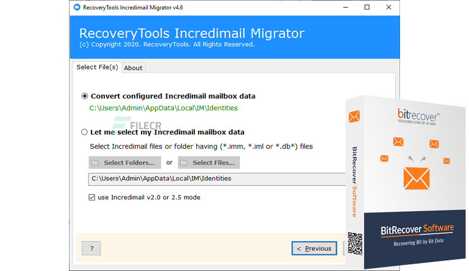Minimize the Incredimail Migrator window
The image size is (469, 271).
346,7
